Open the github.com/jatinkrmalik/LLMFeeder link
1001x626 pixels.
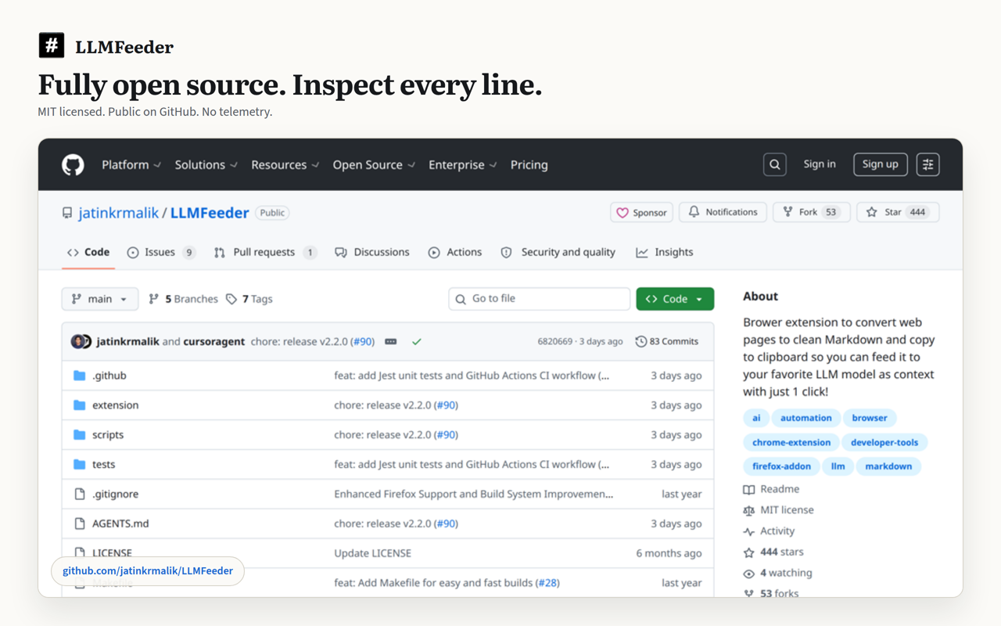point(148,571)
